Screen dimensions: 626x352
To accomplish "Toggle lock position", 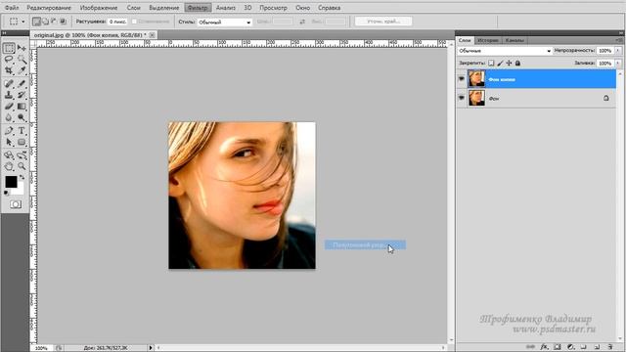I will tap(509, 63).
